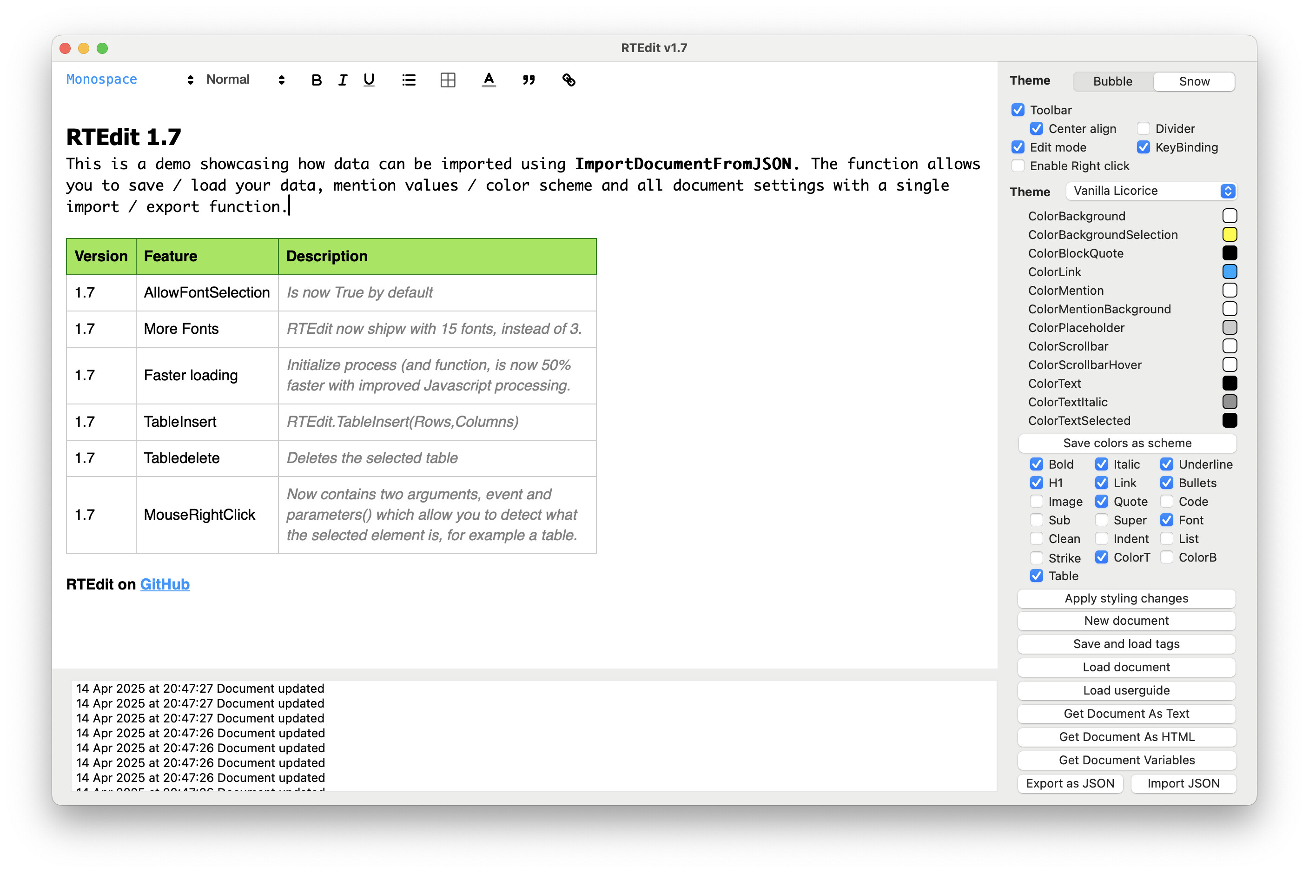Enable the Super checkbox
The height and width of the screenshot is (874, 1309).
tap(1102, 520)
